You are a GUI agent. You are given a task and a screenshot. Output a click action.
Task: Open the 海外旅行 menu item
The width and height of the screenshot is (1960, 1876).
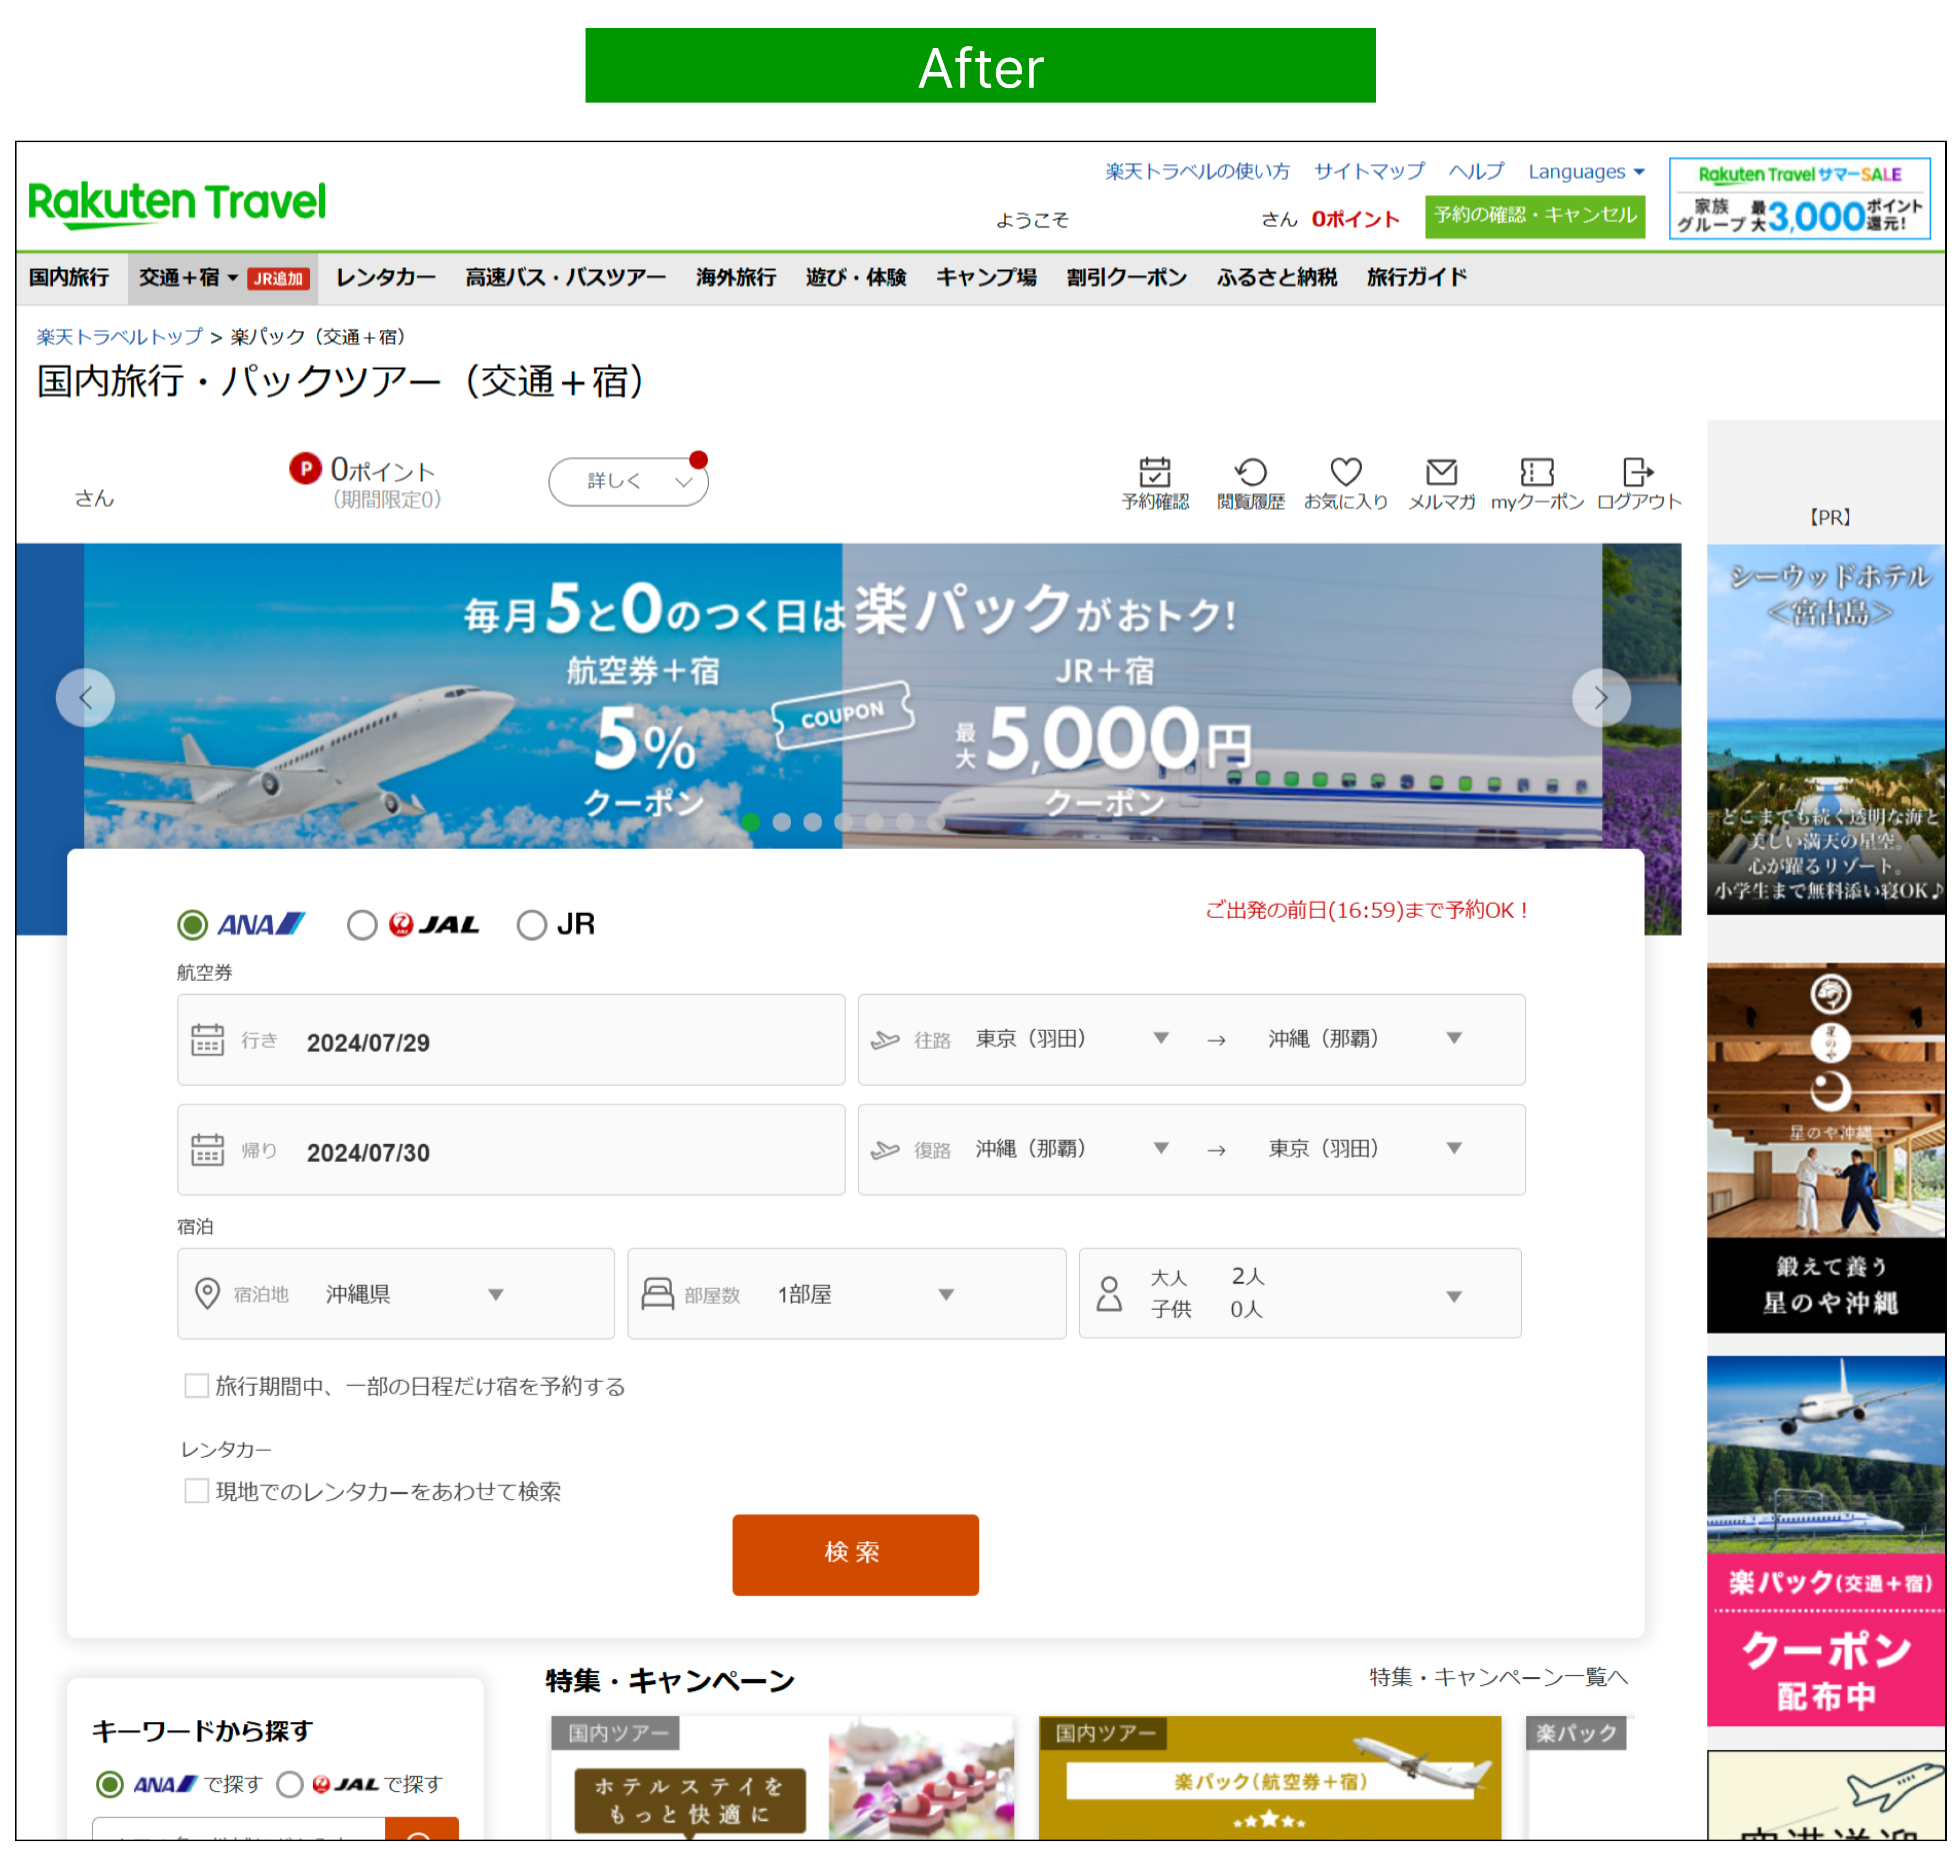click(736, 277)
